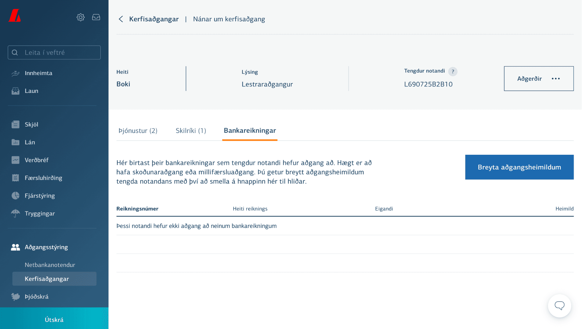Open Þjóðskrá in the sidebar
Viewport: 586px width, 329px height.
click(x=37, y=297)
